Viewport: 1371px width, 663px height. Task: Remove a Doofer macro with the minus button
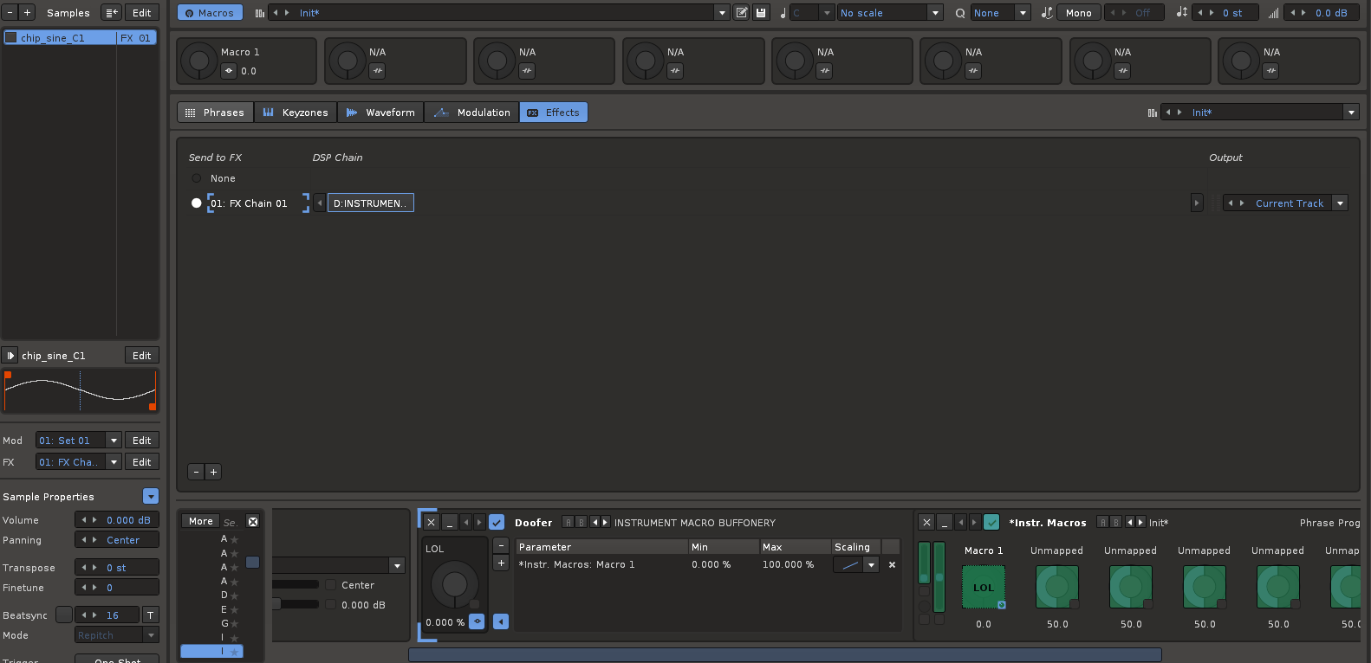coord(501,545)
